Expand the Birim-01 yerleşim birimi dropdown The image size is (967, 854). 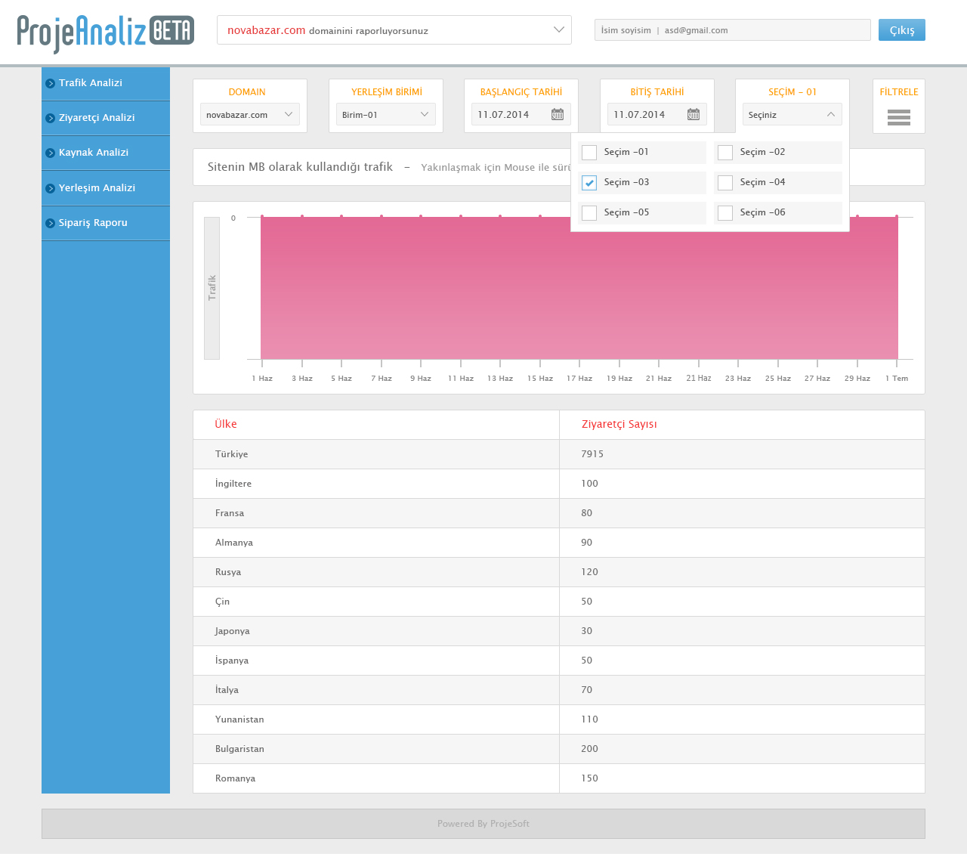(x=385, y=114)
